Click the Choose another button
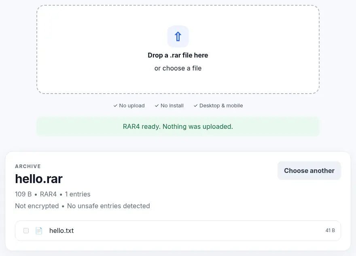This screenshot has height=256, width=356. pyautogui.click(x=309, y=171)
